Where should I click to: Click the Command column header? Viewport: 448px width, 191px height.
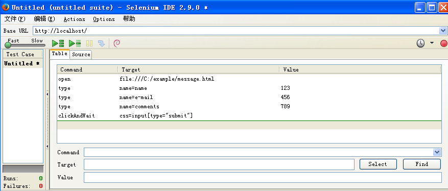point(87,69)
